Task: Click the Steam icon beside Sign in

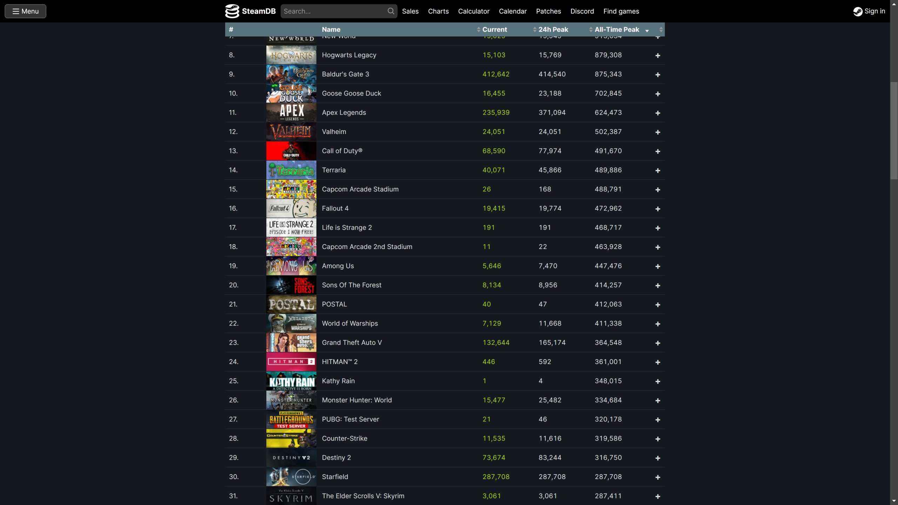Action: 858,12
